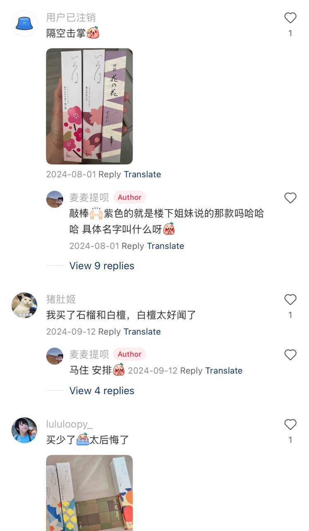
Task: Like the 隔空击掌 comment via its heart icon
Action: pos(290,18)
